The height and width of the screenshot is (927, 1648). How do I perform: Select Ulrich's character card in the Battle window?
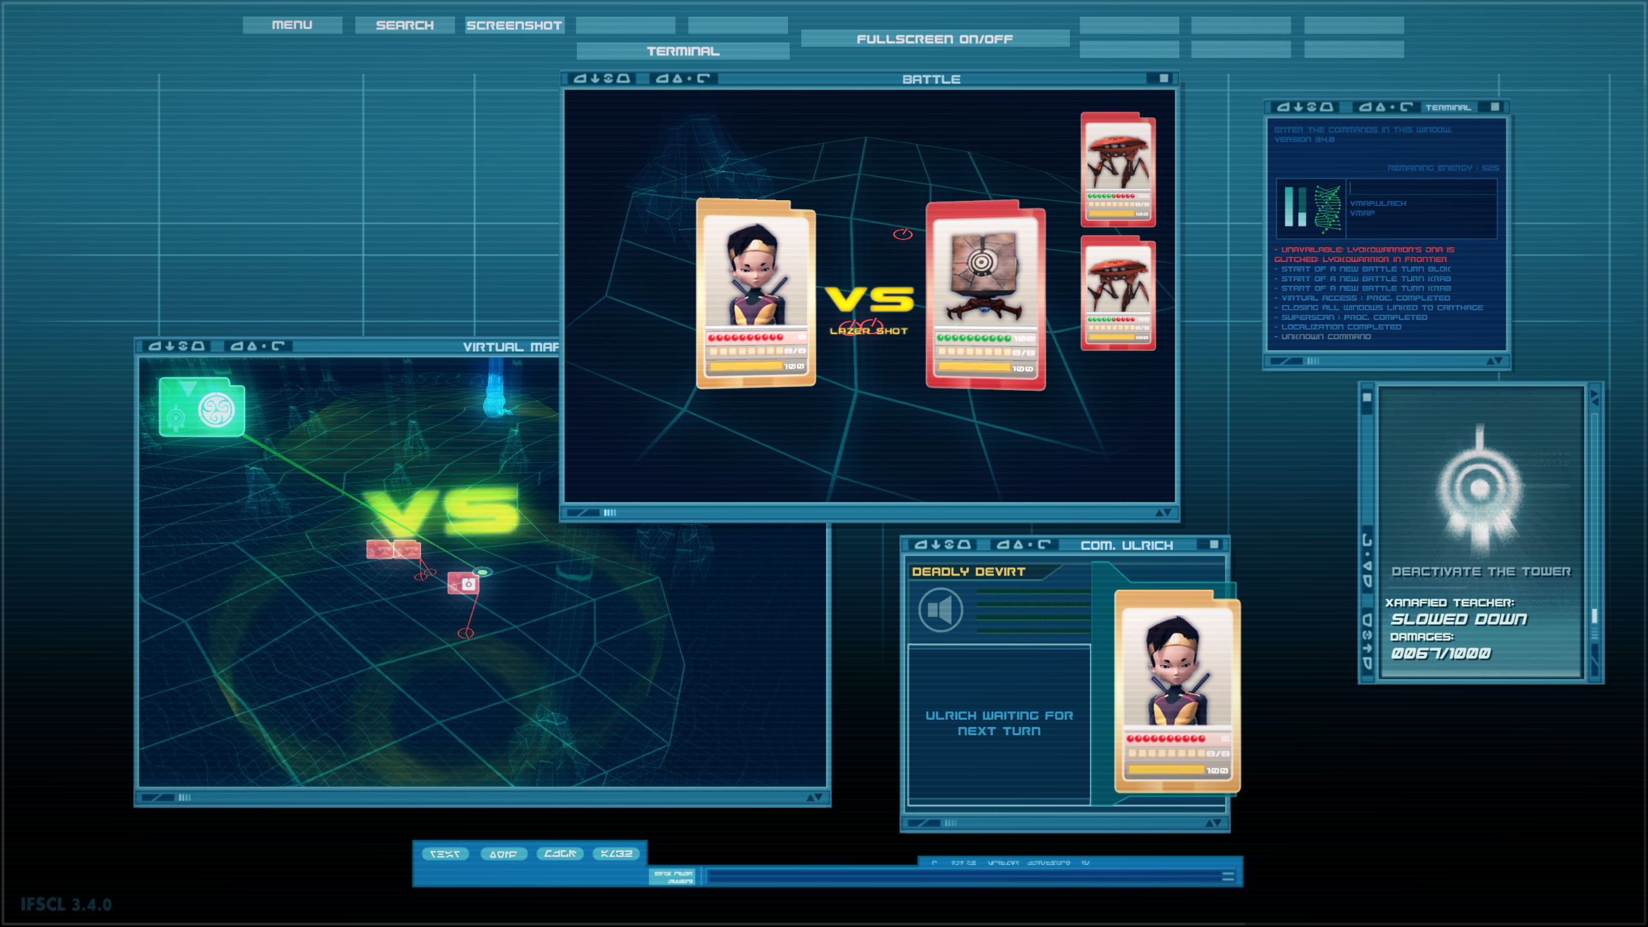[x=756, y=294]
